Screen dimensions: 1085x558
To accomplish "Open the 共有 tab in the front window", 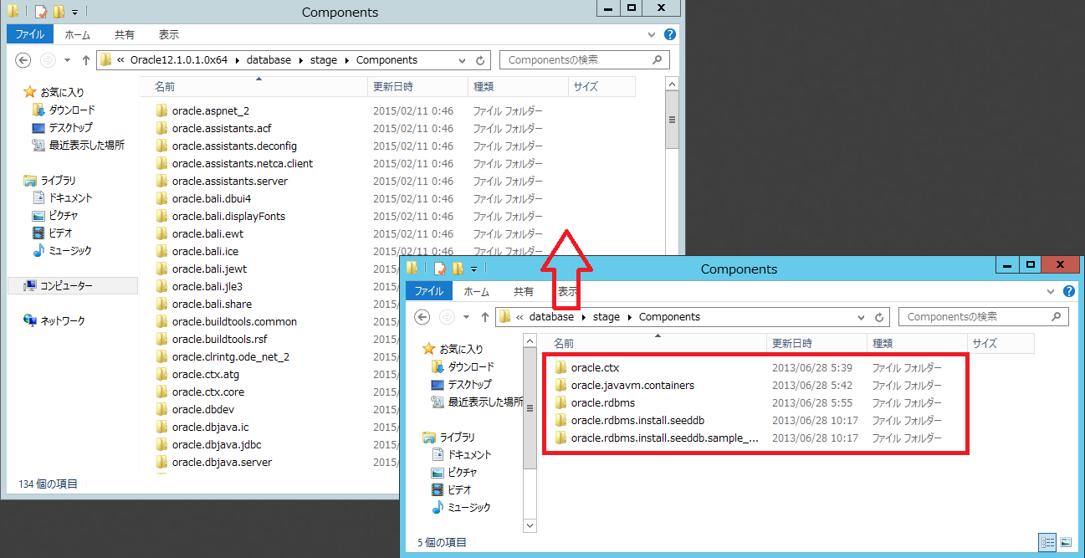I will 524,291.
